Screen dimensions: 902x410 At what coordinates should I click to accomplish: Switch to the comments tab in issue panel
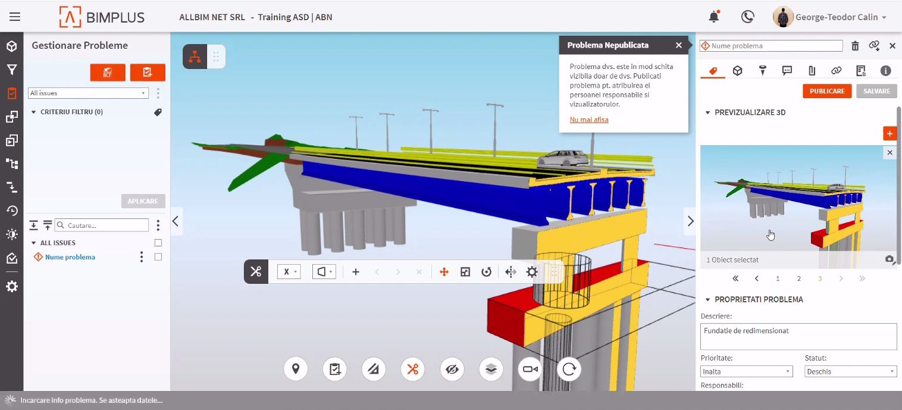coord(787,71)
